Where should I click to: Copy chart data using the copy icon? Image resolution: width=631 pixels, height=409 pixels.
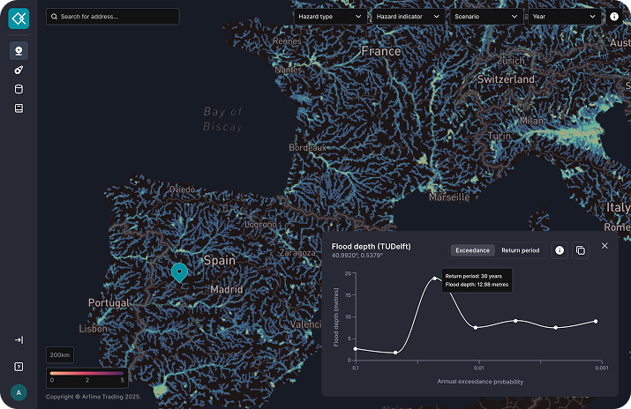(x=580, y=250)
